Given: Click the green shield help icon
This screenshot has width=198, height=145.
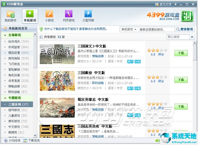Looking at the screenshot, I should (x=41, y=29).
